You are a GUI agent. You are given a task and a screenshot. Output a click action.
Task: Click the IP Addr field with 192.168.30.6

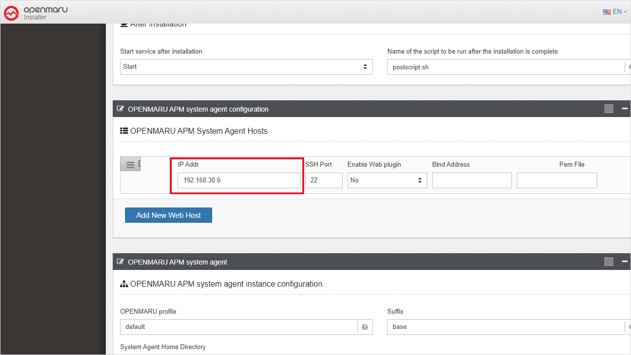[239, 180]
